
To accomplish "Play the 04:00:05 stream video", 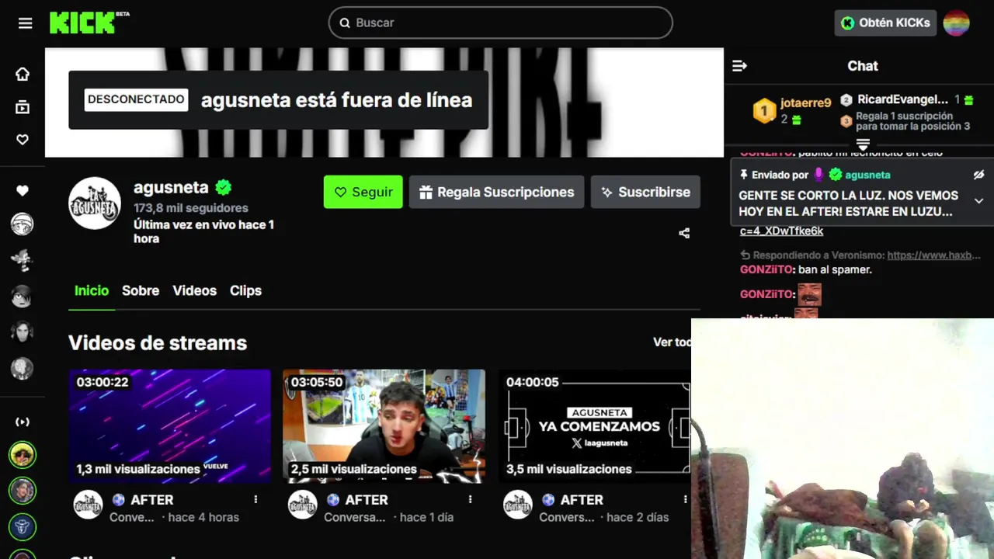I will tap(594, 426).
